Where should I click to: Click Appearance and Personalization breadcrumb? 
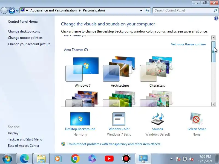point(53,10)
